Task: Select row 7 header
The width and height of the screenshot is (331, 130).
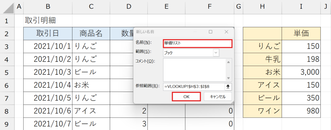Action: click(7, 98)
